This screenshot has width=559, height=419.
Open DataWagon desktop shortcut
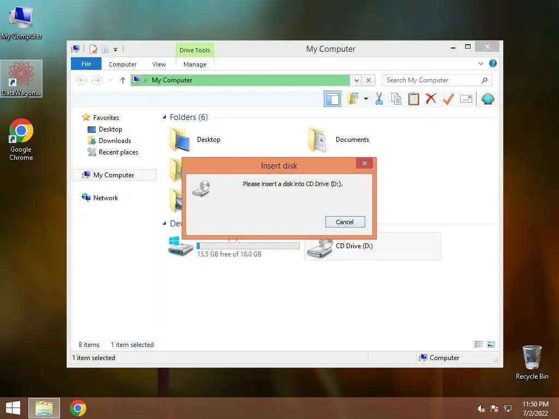21,79
